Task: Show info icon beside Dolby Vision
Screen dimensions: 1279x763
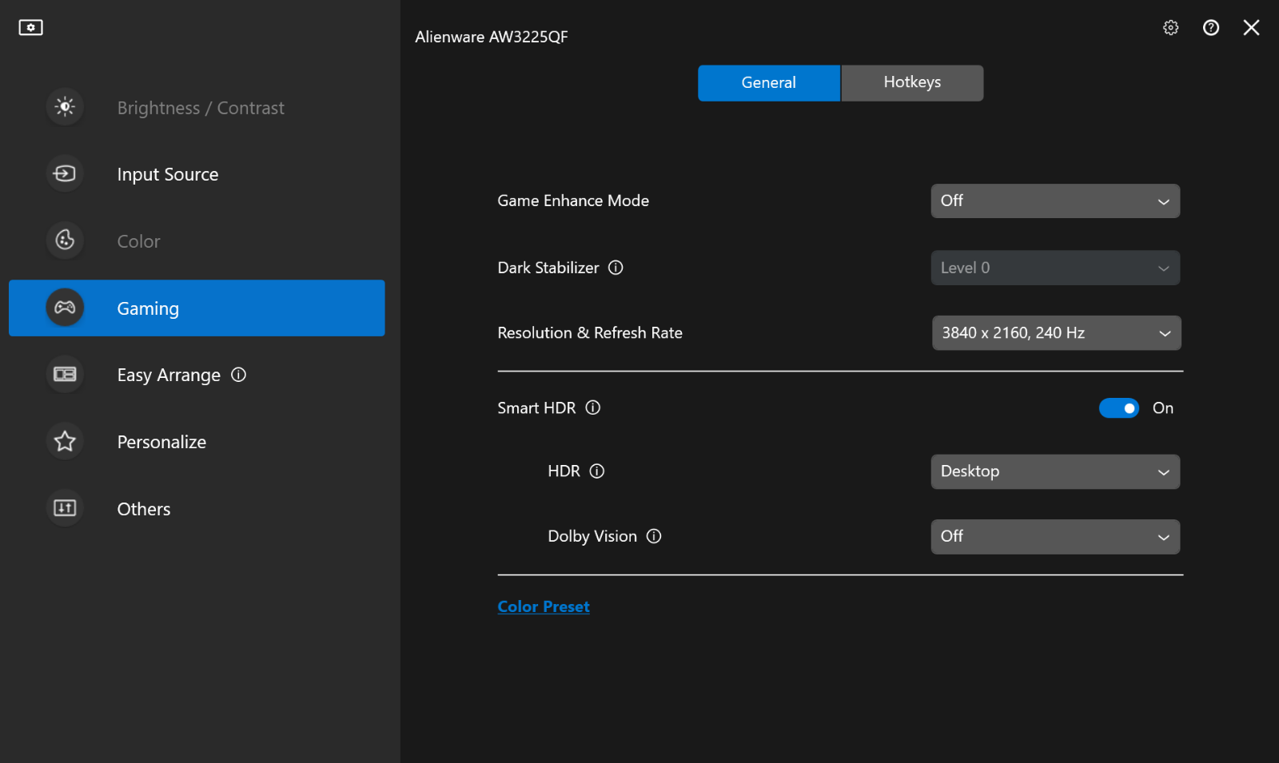Action: point(654,536)
